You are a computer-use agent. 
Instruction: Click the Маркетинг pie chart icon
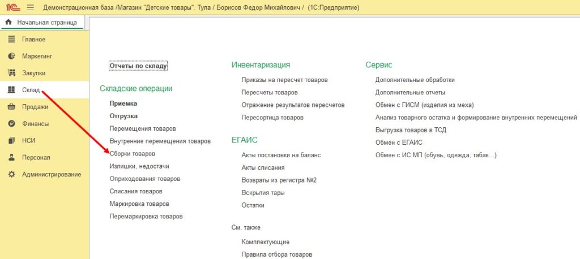tap(11, 56)
